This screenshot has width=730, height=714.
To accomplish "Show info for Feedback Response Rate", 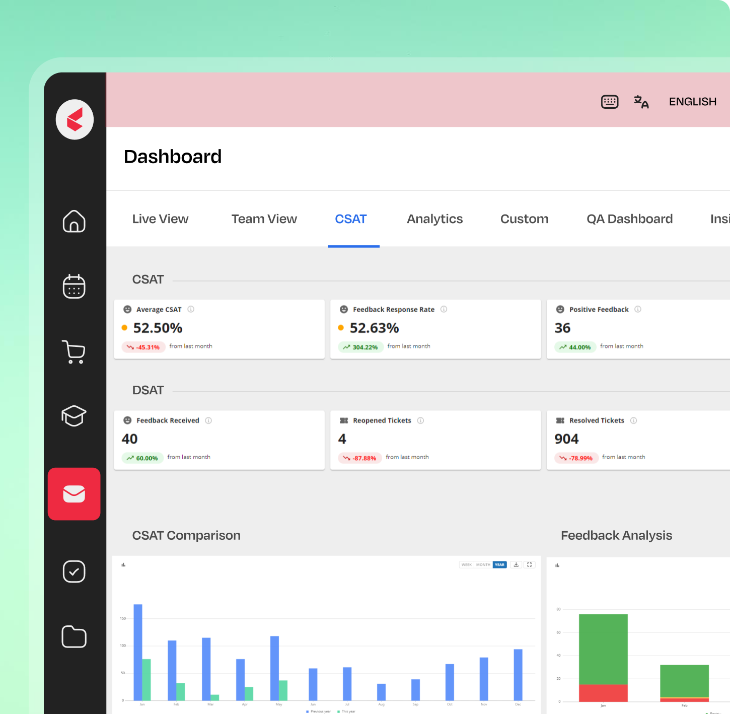I will [444, 309].
